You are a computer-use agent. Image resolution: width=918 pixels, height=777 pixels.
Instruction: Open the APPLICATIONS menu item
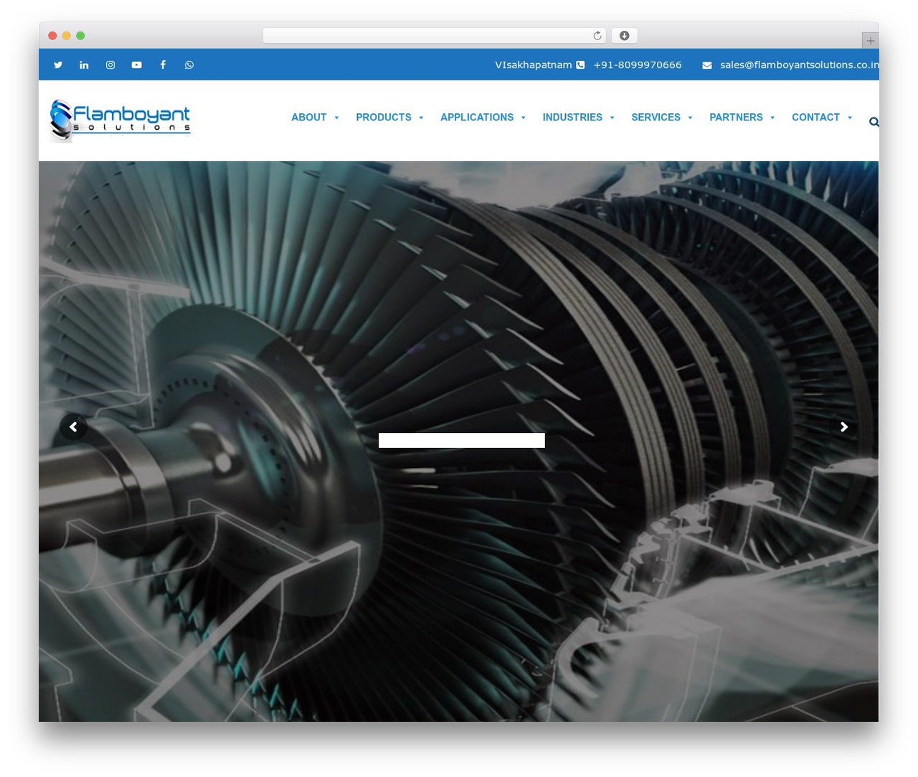point(477,118)
